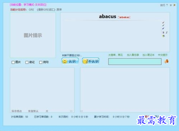
Task: Click the word abacus heading
Action: 108,16
